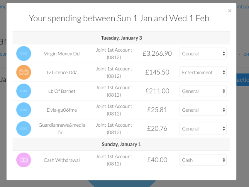Click the Guardiannews&media category icon
249x187 pixels.
tap(24, 129)
